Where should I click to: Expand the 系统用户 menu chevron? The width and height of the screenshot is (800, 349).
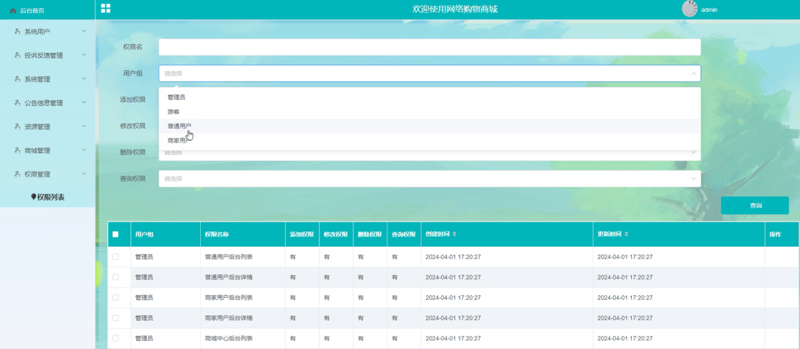pyautogui.click(x=84, y=31)
